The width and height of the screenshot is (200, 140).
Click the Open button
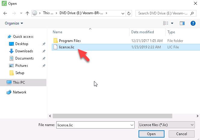pyautogui.click(x=151, y=134)
